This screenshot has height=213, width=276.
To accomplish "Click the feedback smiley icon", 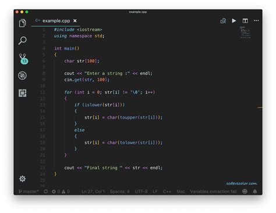I will click(x=245, y=192).
